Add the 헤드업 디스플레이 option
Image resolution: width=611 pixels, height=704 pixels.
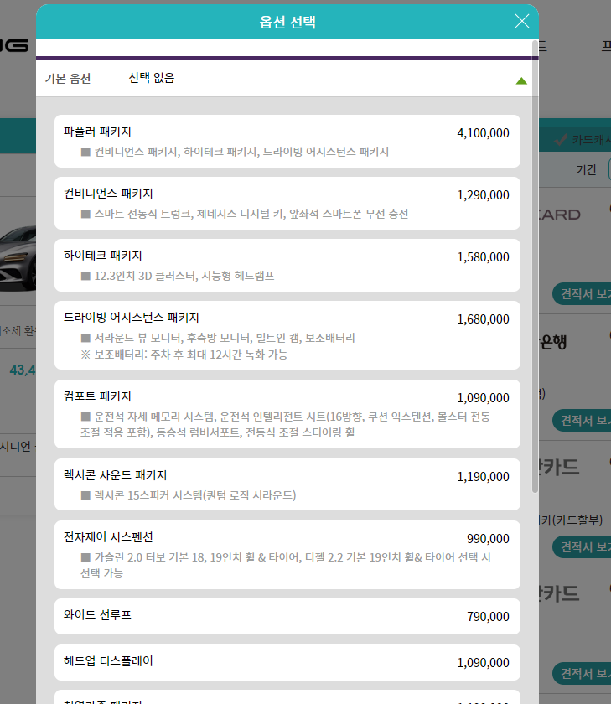pos(287,662)
